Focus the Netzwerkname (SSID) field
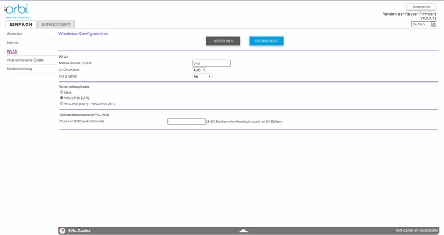444x235 pixels. [211, 63]
